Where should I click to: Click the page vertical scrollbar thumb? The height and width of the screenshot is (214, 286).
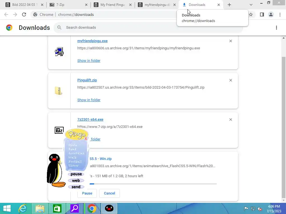283,127
